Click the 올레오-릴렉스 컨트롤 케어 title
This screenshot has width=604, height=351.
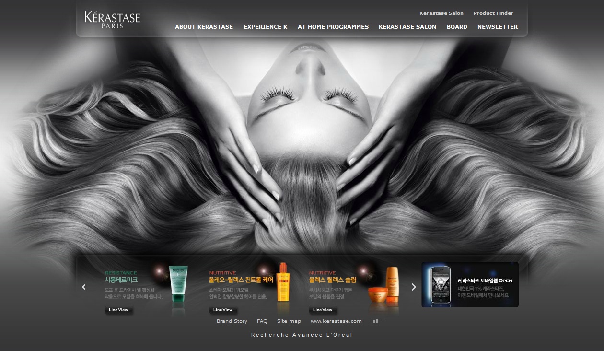[x=241, y=280]
